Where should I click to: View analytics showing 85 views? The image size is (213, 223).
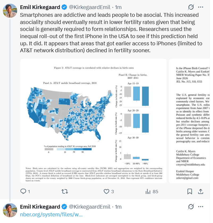(x=152, y=191)
